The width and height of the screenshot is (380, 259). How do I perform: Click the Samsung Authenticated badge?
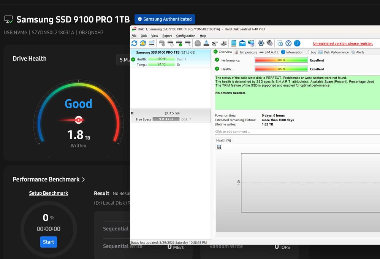165,19
